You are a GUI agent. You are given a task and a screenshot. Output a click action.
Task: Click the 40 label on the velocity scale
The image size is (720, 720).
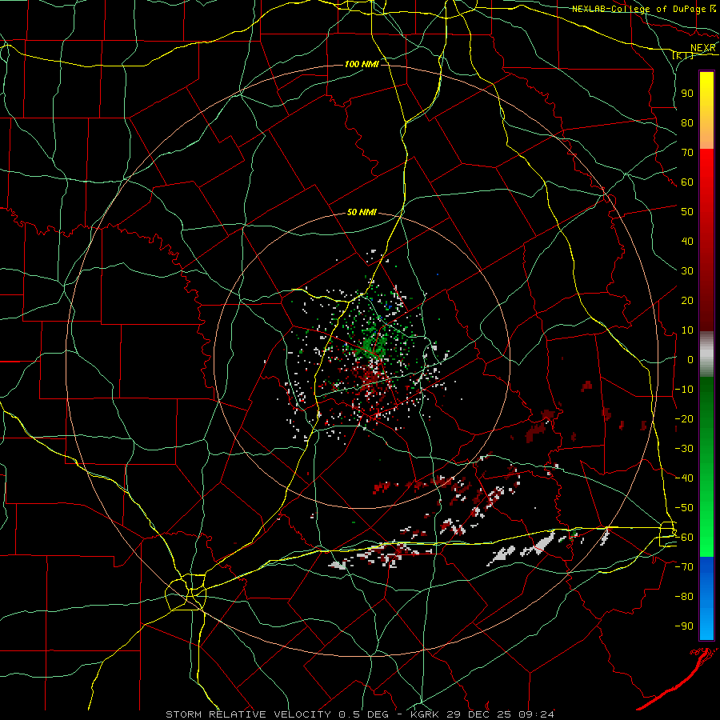(687, 241)
